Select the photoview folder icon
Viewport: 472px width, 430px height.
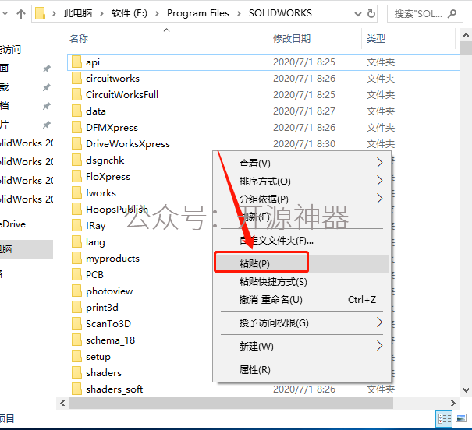pyautogui.click(x=76, y=291)
